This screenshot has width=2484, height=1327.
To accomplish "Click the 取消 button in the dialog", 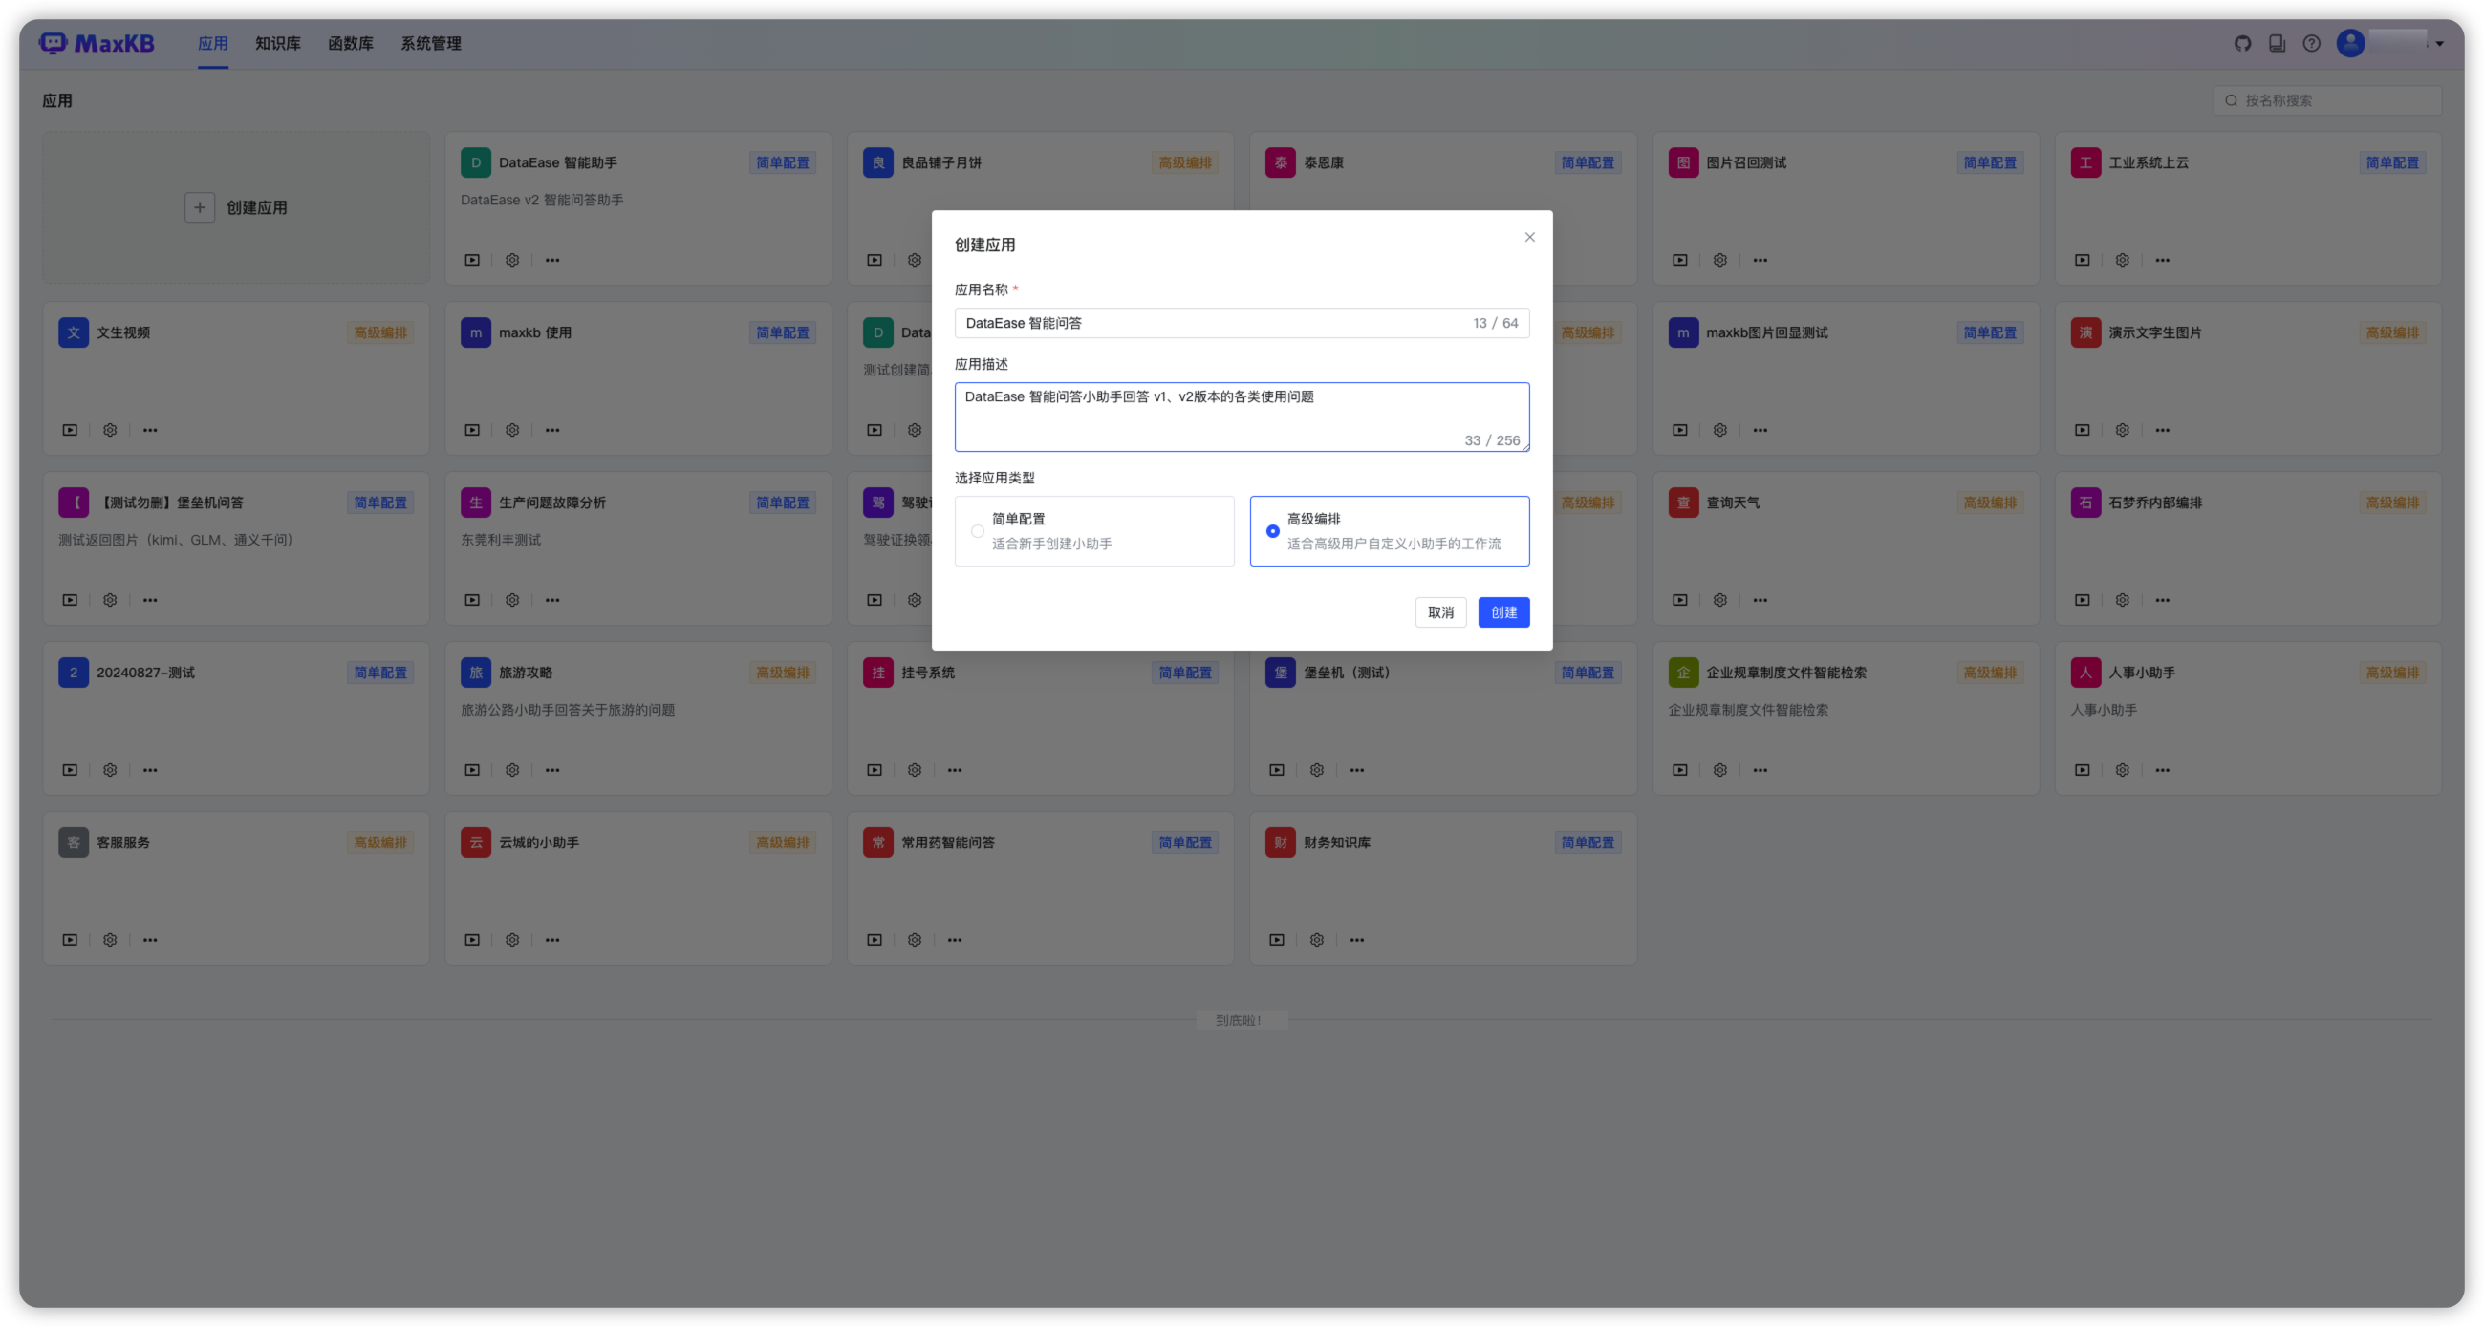I will (1440, 612).
